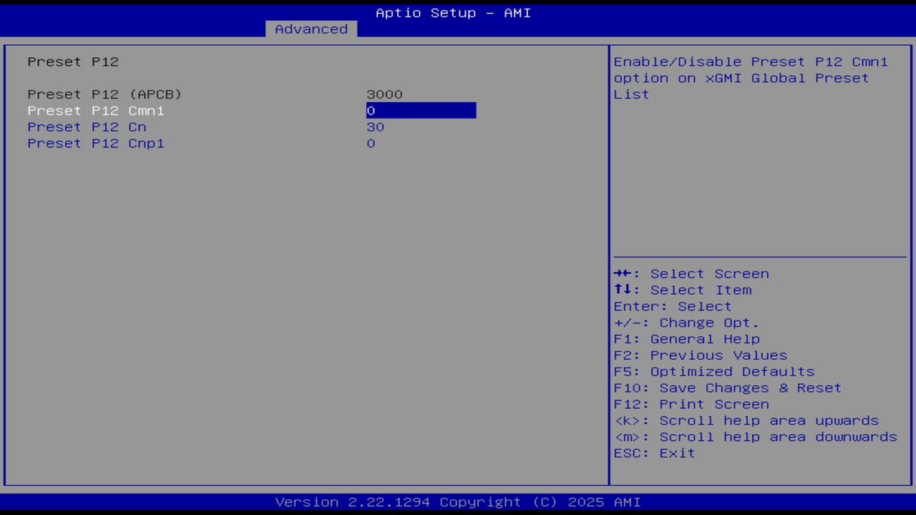Execute F10 Save Changes & Reset
This screenshot has width=916, height=515.
coord(727,388)
